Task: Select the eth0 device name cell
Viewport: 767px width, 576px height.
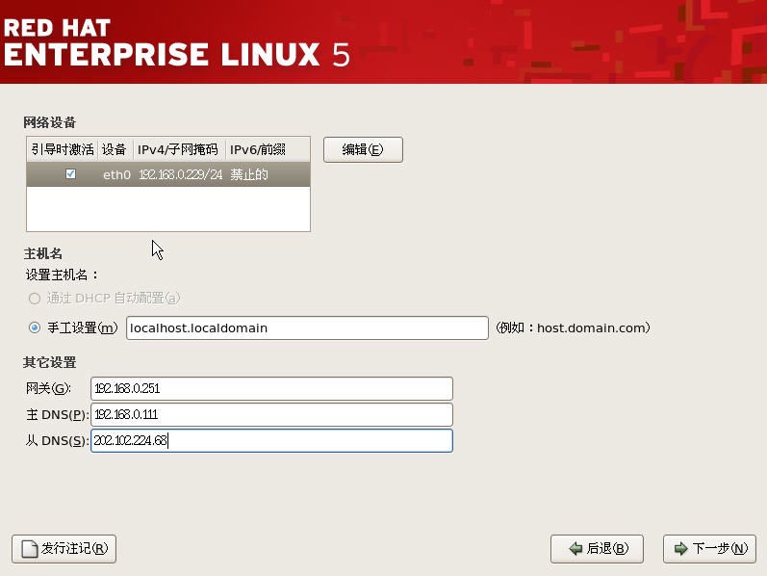Action: coord(116,174)
